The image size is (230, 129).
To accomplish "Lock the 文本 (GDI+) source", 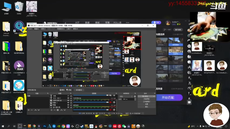I will [71, 98].
